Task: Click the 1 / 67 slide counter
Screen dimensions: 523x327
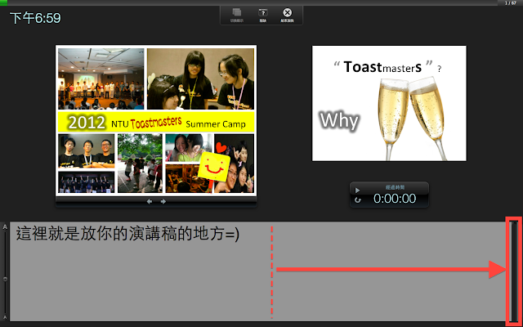Action: pos(510,3)
